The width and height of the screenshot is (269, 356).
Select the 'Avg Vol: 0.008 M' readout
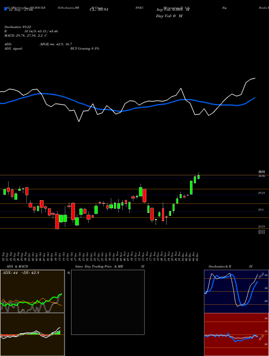[173, 10]
